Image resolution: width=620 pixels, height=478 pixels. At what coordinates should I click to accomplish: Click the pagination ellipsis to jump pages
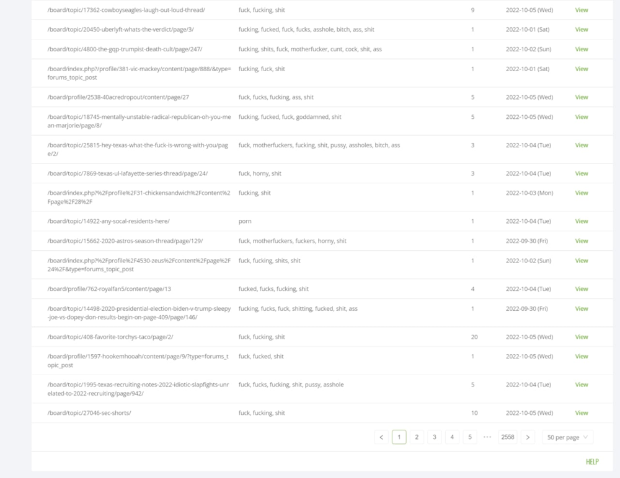487,437
